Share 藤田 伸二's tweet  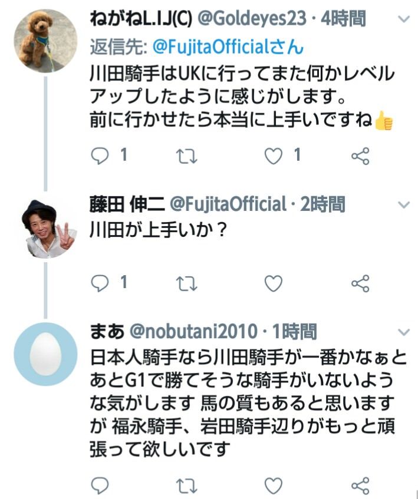click(x=360, y=283)
